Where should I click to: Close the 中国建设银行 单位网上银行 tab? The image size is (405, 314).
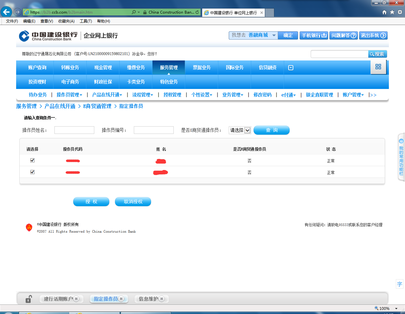click(262, 13)
